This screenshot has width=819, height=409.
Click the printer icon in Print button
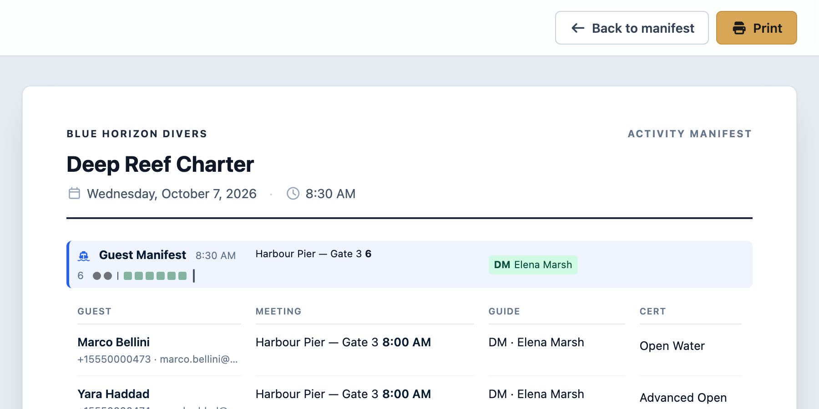[x=739, y=28]
